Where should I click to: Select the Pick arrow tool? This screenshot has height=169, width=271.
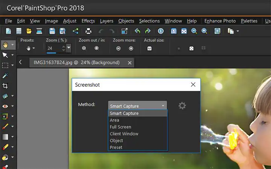click(x=5, y=55)
